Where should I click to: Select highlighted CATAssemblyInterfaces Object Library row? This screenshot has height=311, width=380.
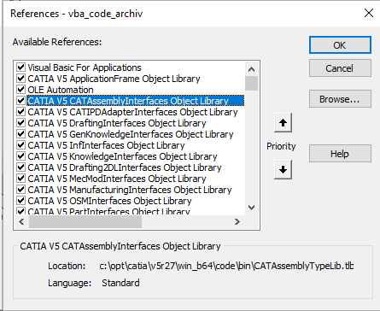click(136, 101)
